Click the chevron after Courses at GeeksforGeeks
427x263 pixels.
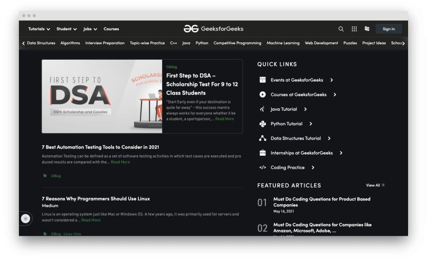335,95
